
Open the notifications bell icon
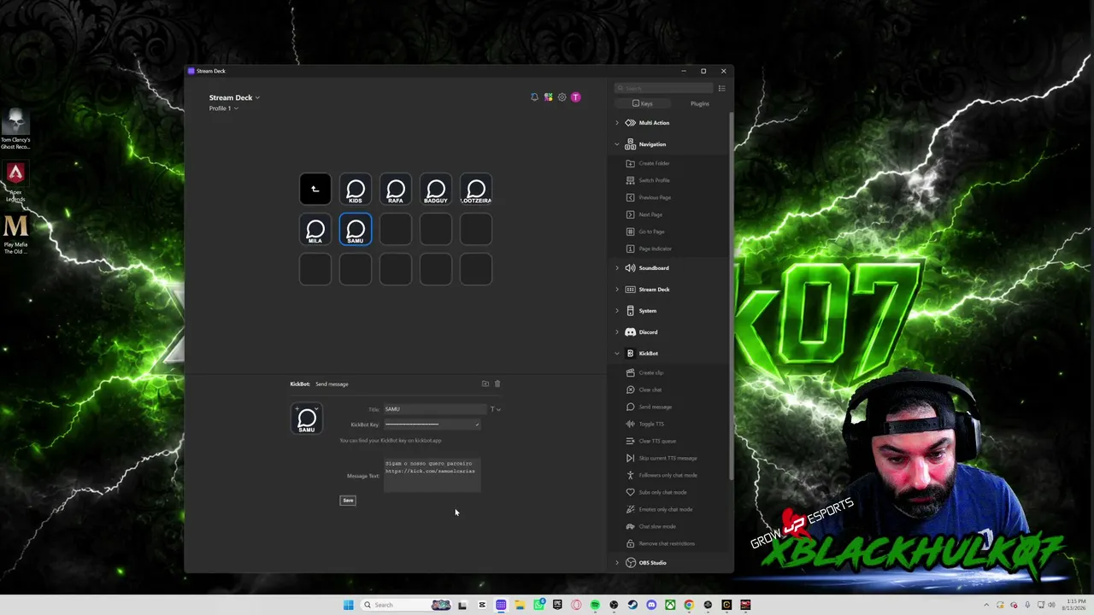(534, 97)
